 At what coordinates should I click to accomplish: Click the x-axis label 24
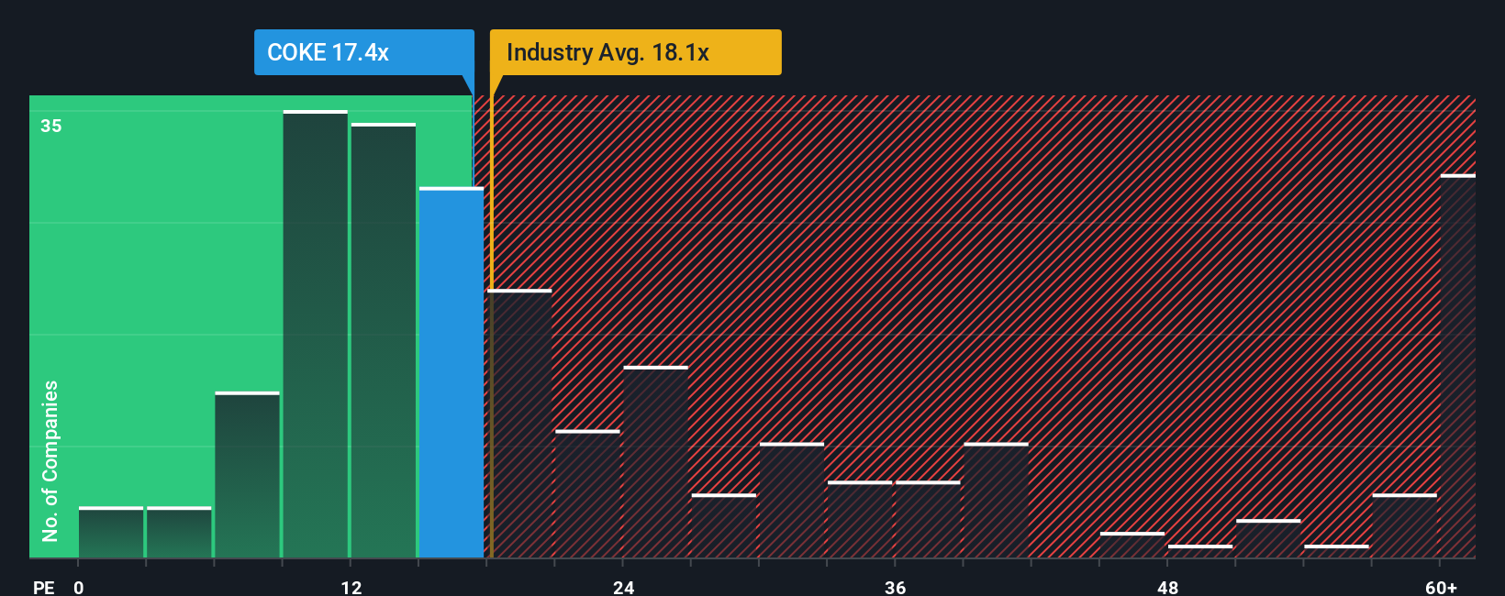[x=624, y=588]
